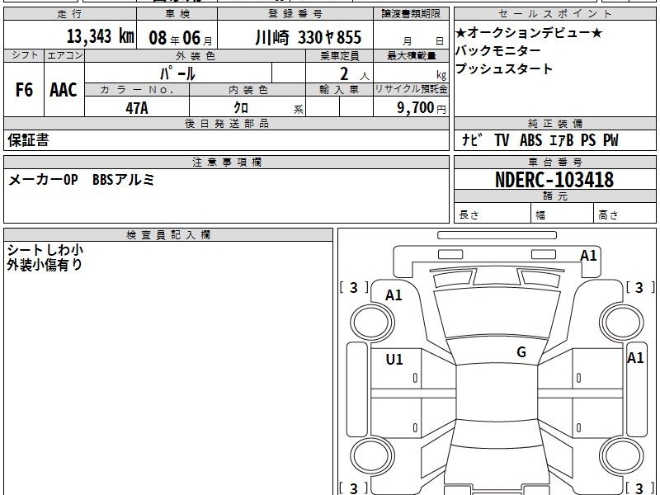
Task: Click PS in genuine equipment
Action: 588,139
